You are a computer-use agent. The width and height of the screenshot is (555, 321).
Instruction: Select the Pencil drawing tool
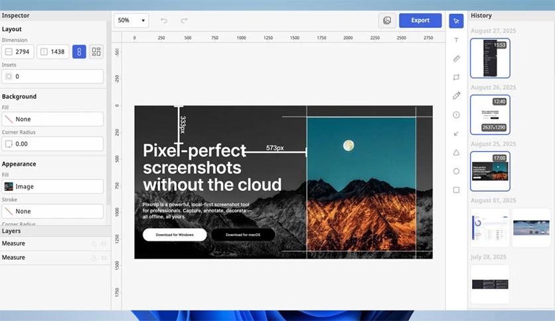(x=456, y=96)
